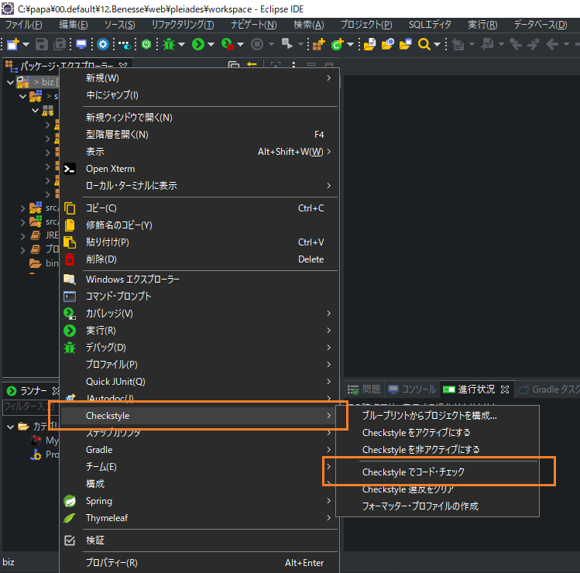580x573 pixels.
Task: Click the New Java Package toolbar icon
Action: pyautogui.click(x=318, y=44)
